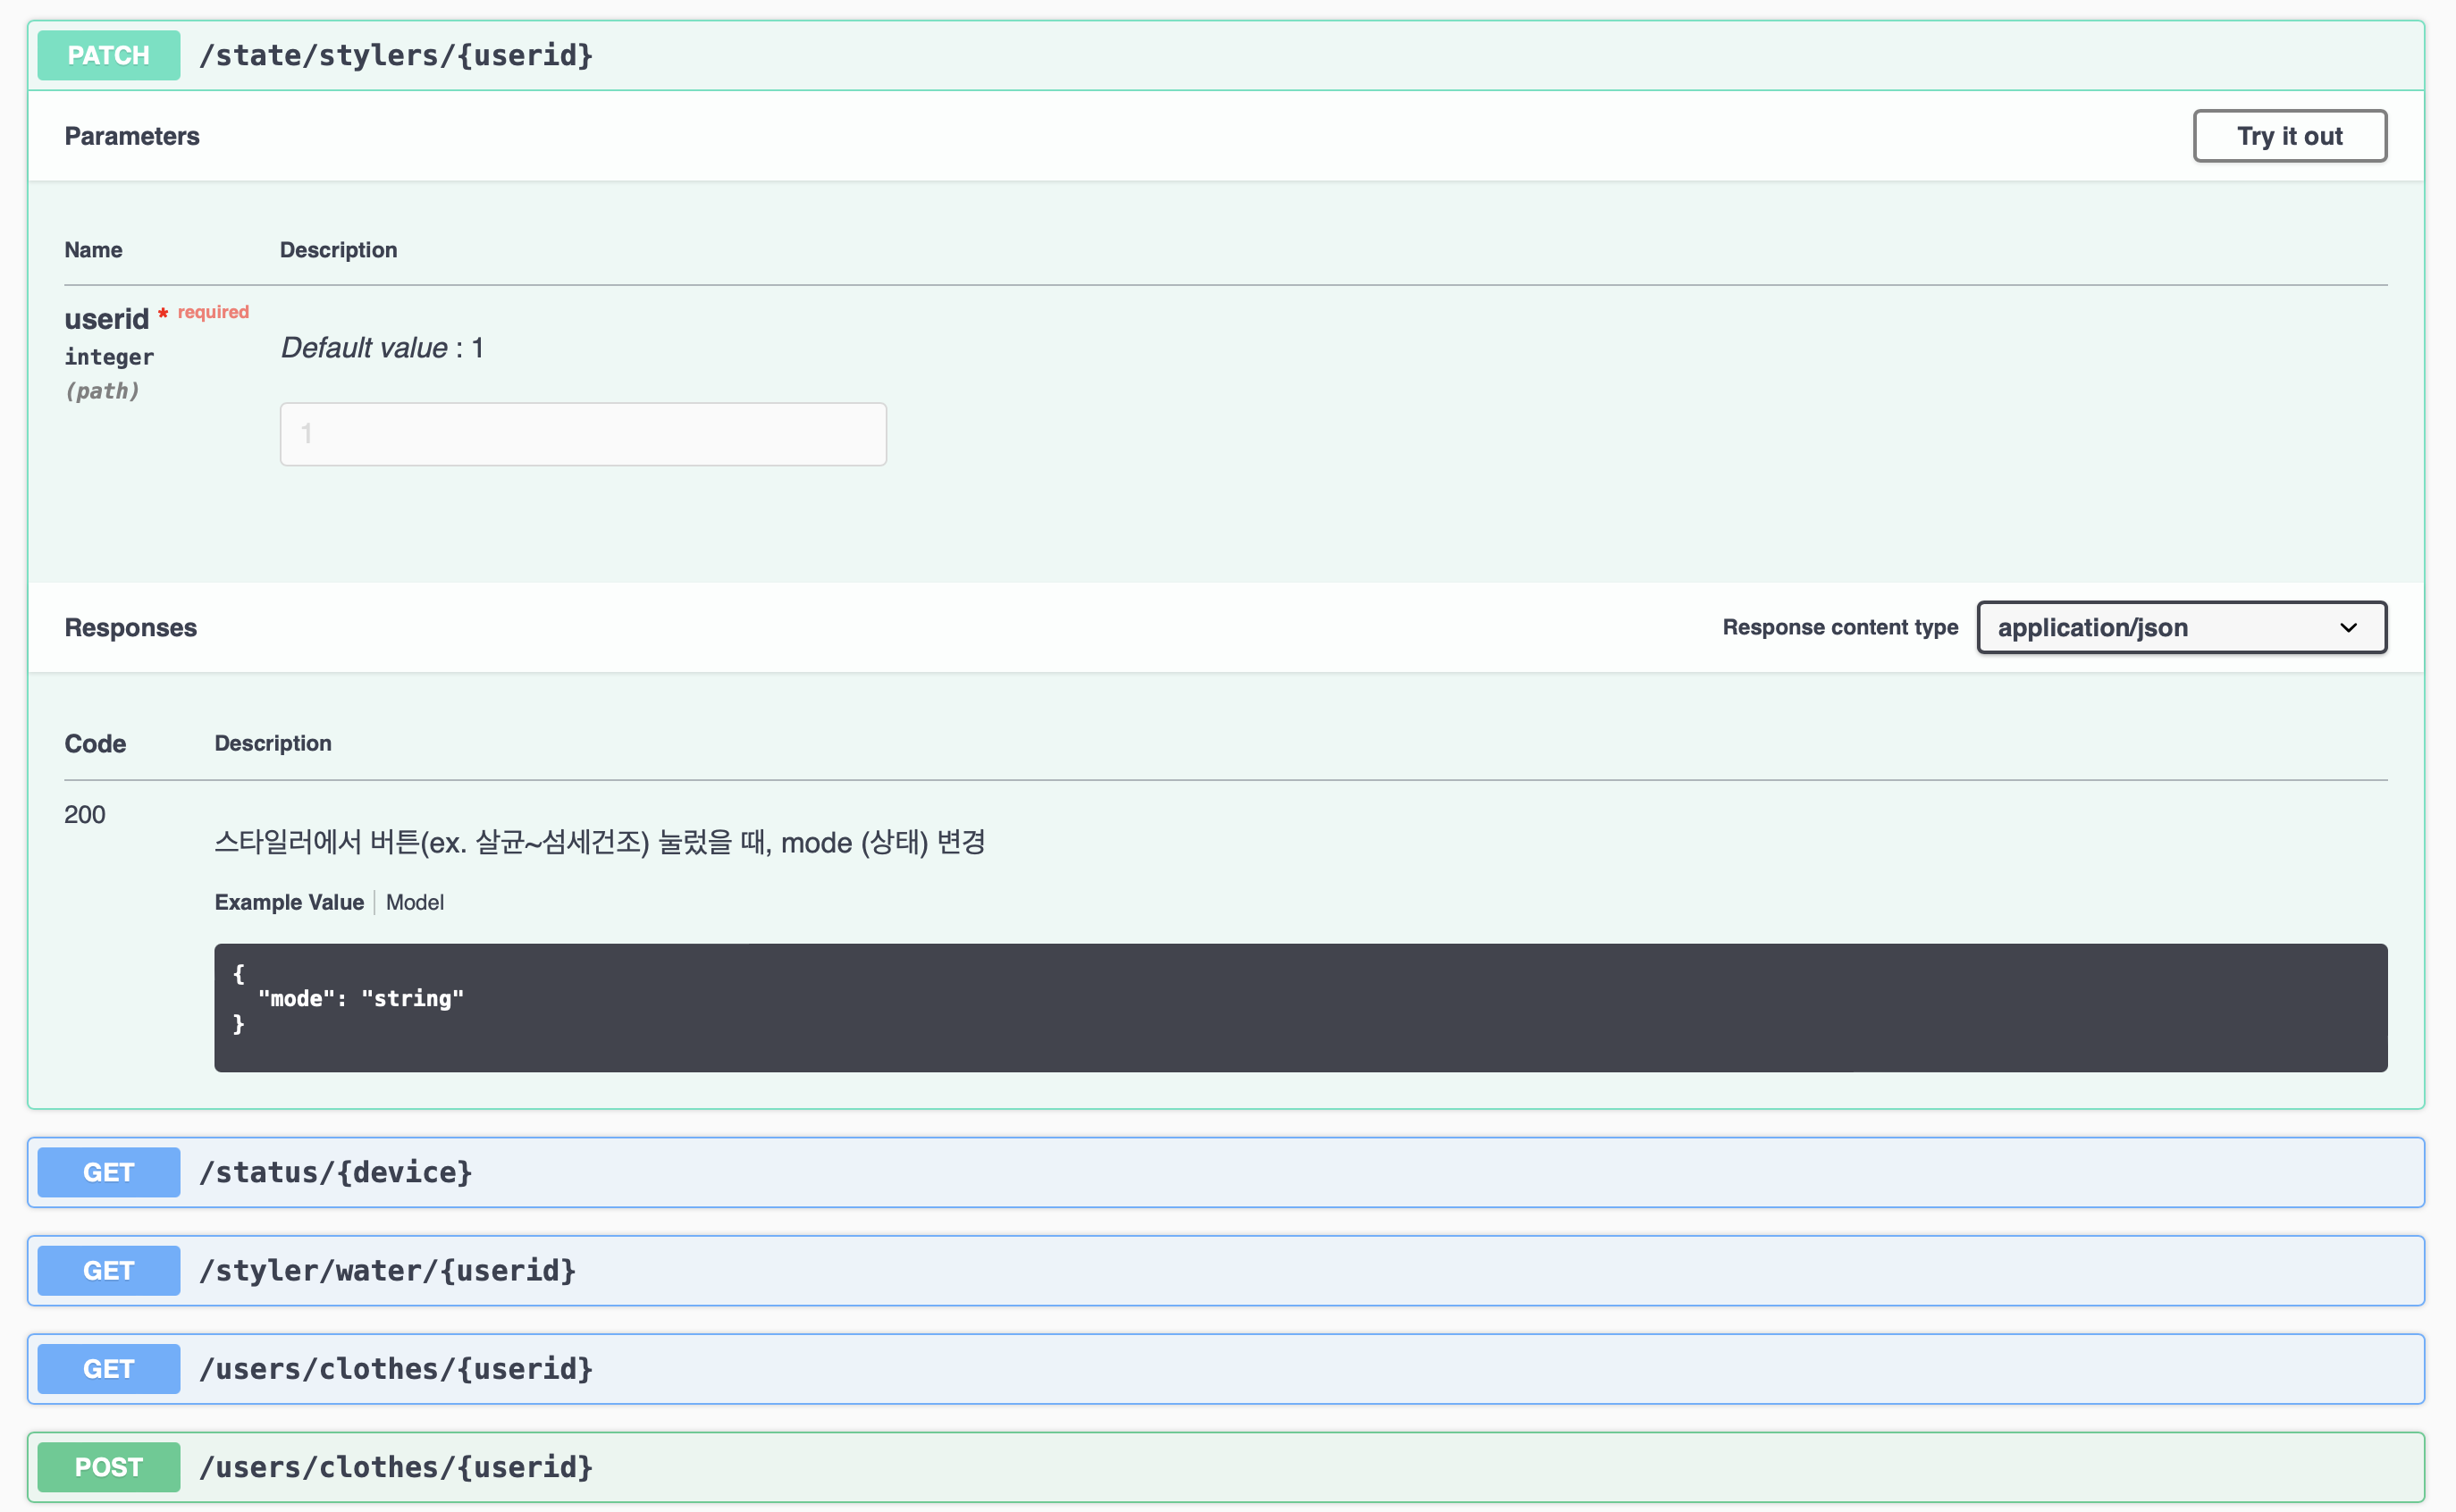Image resolution: width=2456 pixels, height=1512 pixels.
Task: Switch to the Model view
Action: click(414, 902)
